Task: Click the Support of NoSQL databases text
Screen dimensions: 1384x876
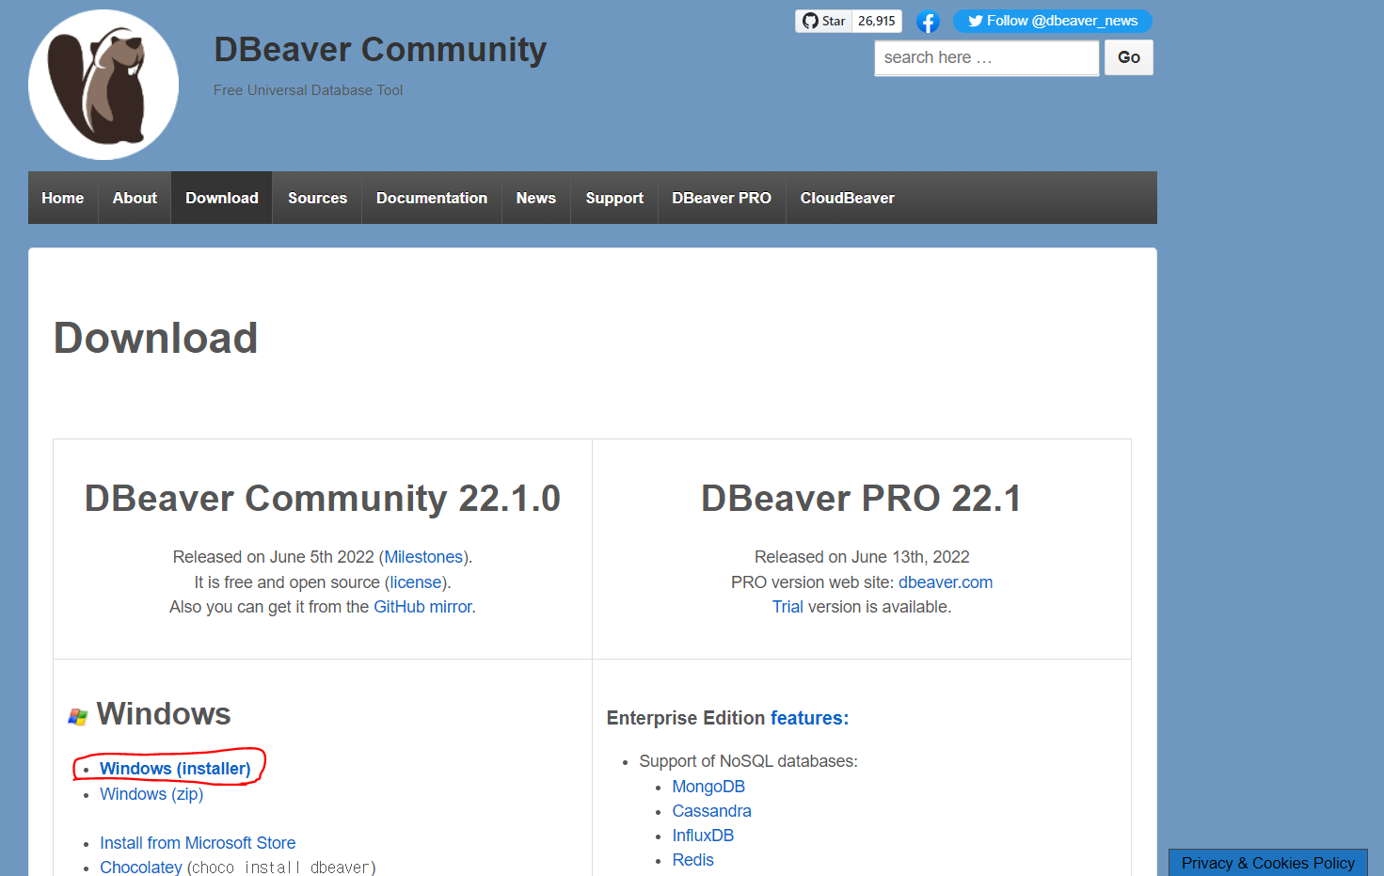Action: coord(748,761)
